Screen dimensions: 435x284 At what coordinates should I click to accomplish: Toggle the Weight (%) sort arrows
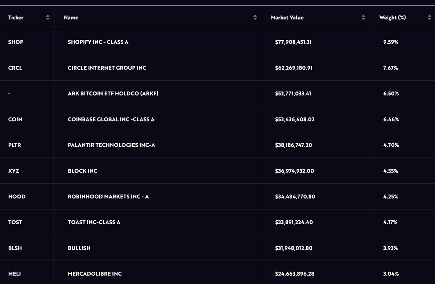(x=429, y=17)
